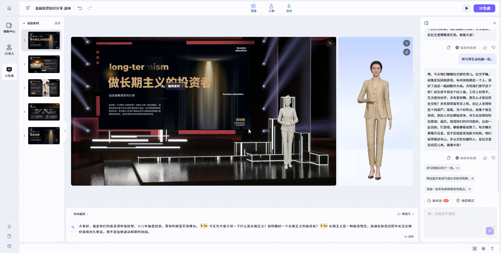Open 模板中心 template center

(x=9, y=28)
